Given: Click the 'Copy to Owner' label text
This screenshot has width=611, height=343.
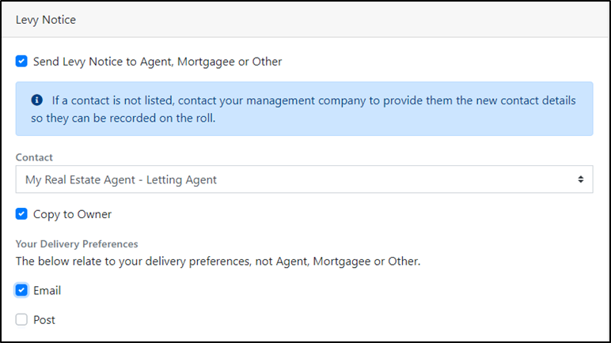Looking at the screenshot, I should tap(72, 214).
